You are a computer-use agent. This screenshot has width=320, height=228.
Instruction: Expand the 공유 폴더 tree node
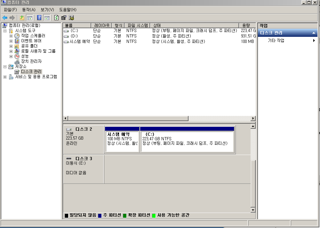(x=11, y=46)
